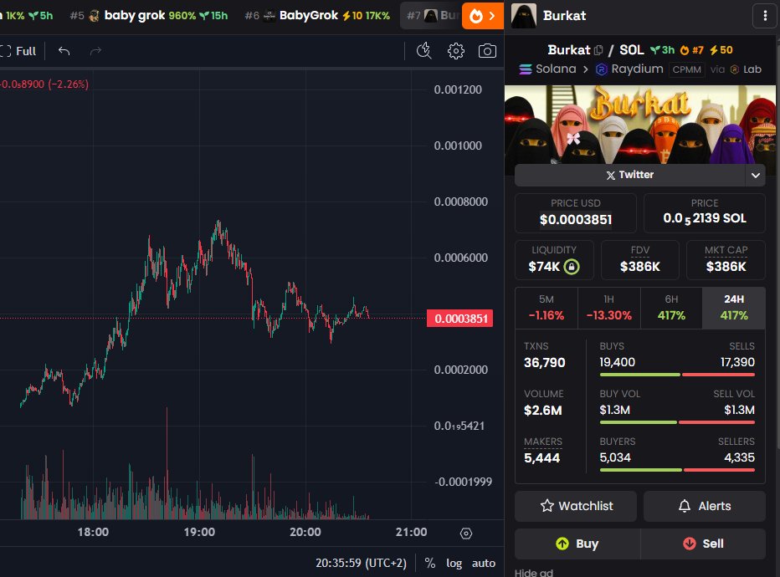Image resolution: width=780 pixels, height=577 pixels.
Task: Open the chart quick-search lightning icon
Action: point(423,51)
